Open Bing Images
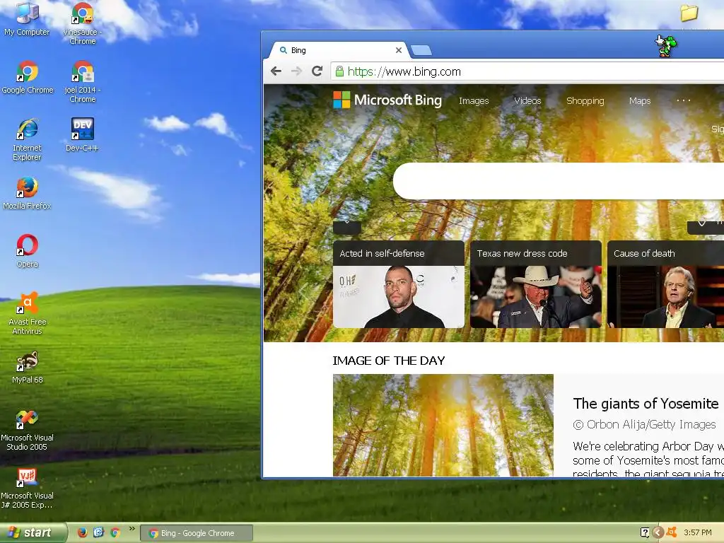The image size is (724, 543). tap(474, 100)
